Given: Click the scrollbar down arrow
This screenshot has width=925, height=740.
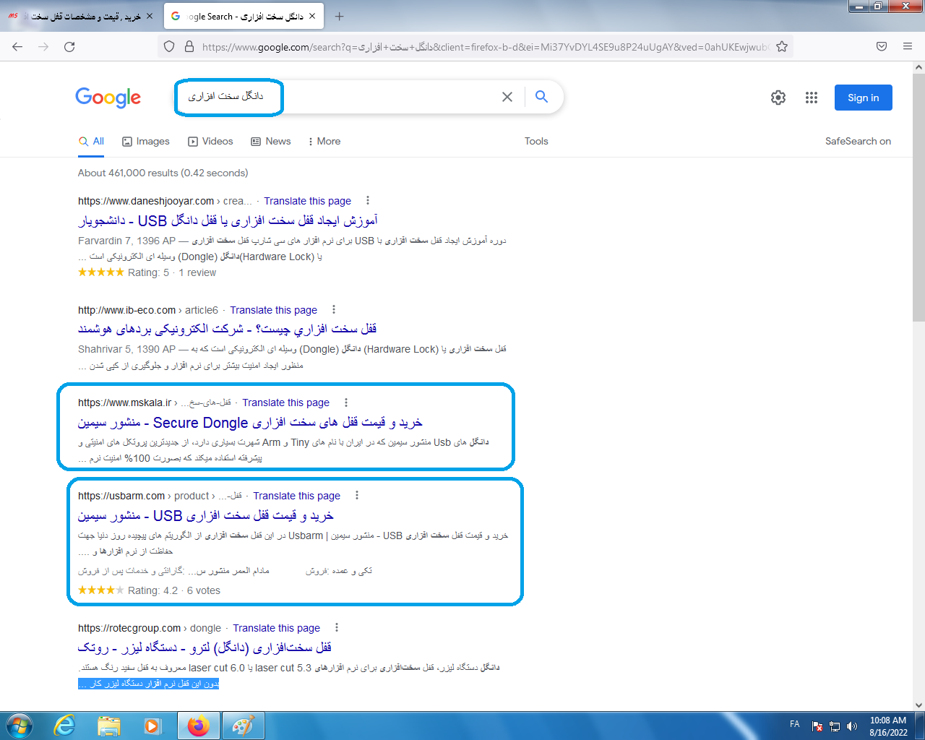Looking at the screenshot, I should 918,705.
